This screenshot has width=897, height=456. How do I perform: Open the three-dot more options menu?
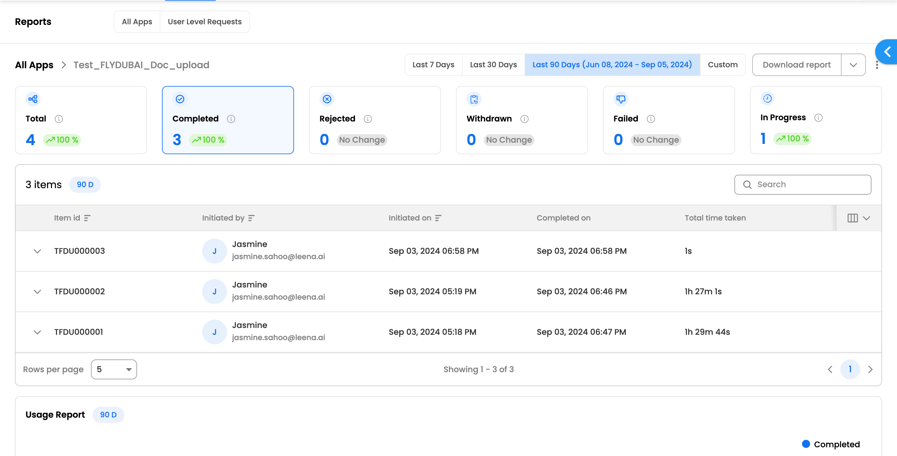pos(877,65)
